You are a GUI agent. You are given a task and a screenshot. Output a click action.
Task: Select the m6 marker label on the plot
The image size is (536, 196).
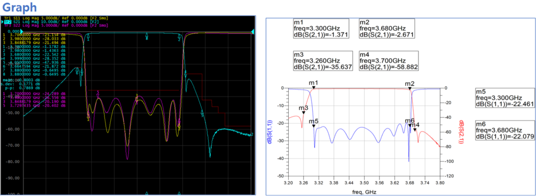click(410, 120)
